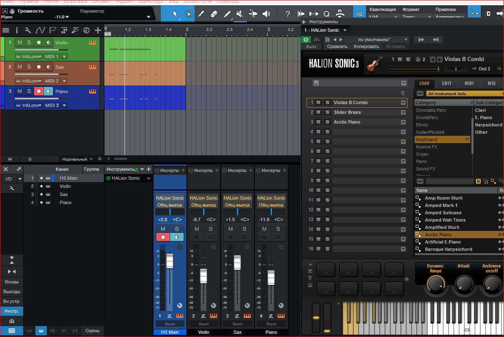Click the Сравнить (Compare) button
Screen dimensions: 504x337
(x=337, y=47)
